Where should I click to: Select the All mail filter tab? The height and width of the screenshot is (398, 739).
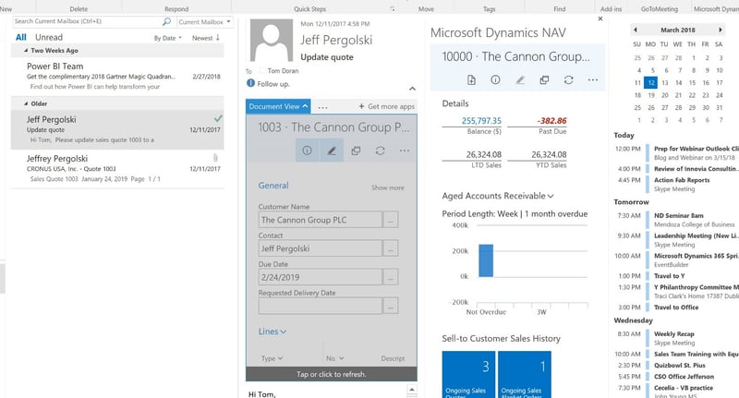point(20,37)
